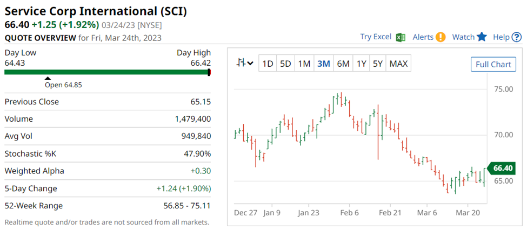This screenshot has height=231, width=527.
Task: Click the realtime quote disclaimer text
Action: point(107,222)
